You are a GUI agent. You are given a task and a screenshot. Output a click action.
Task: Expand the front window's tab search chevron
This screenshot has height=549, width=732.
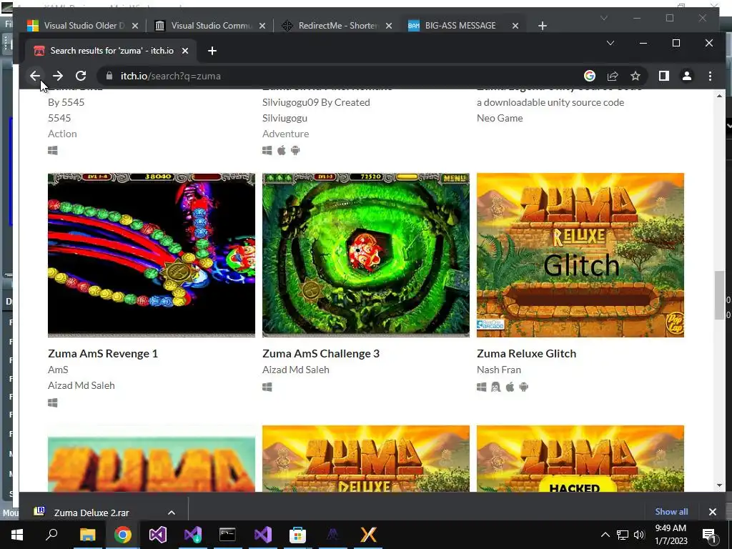[610, 43]
